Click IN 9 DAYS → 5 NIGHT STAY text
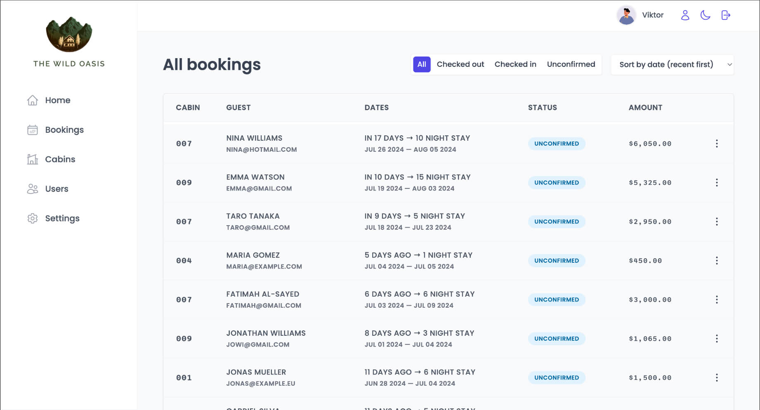The width and height of the screenshot is (760, 410). [x=415, y=216]
